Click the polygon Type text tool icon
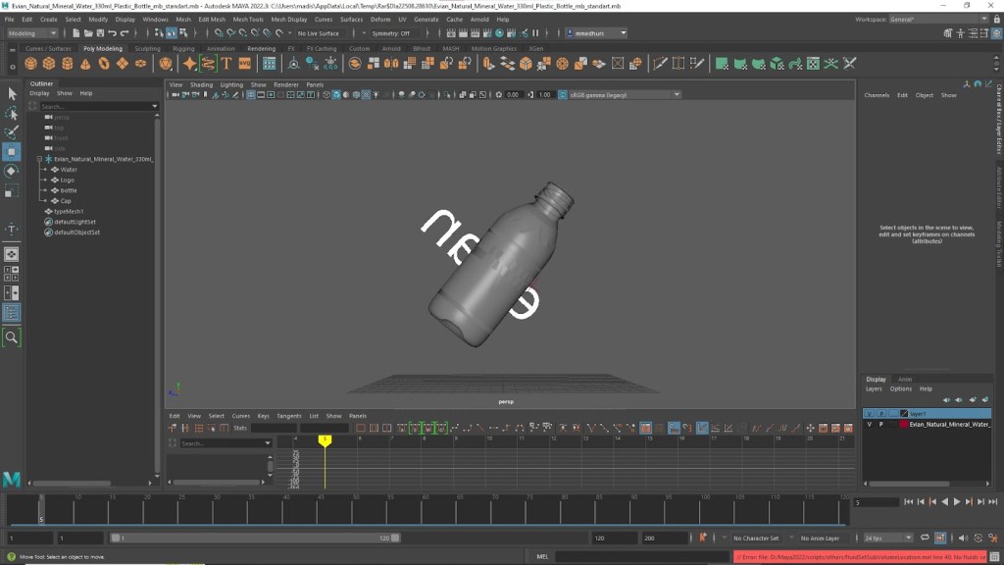Image resolution: width=1004 pixels, height=565 pixels. (226, 64)
